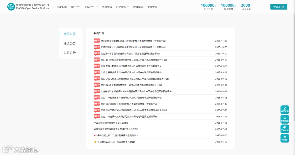This screenshot has width=295, height=155.
Task: Open announcement about 广东星云开物科技股份有限公司
Action: pyautogui.click(x=133, y=47)
